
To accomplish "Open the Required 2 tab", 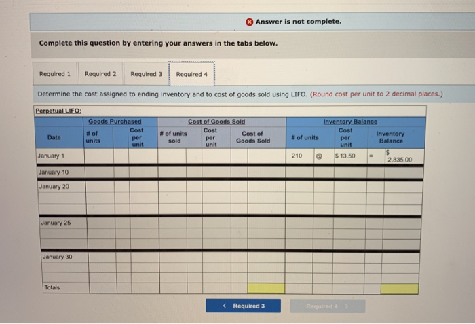I will pyautogui.click(x=100, y=74).
